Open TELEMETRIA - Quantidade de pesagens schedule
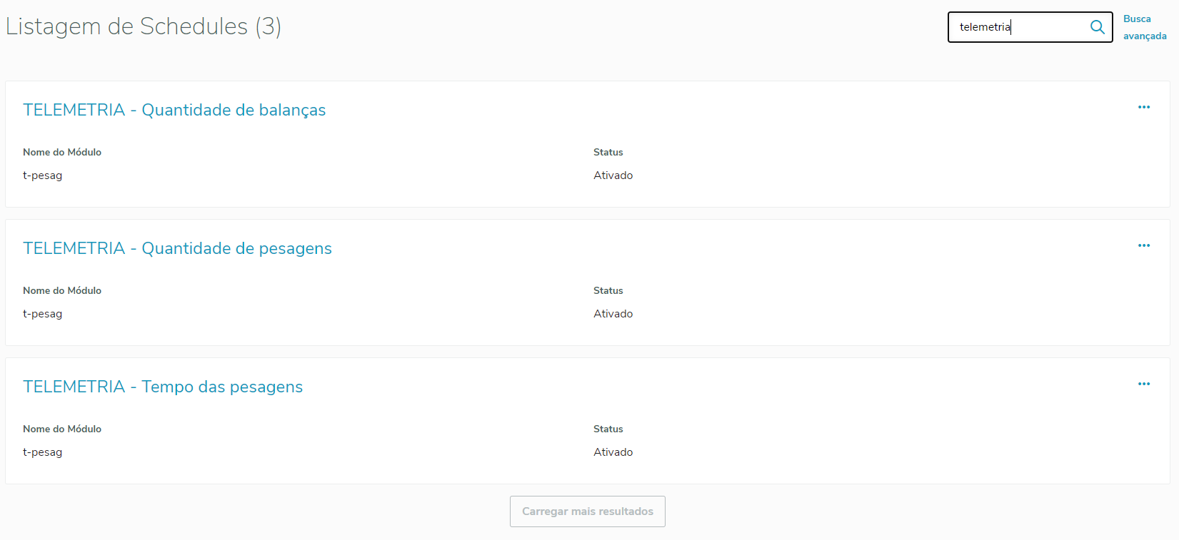This screenshot has height=540, width=1179. (x=177, y=248)
